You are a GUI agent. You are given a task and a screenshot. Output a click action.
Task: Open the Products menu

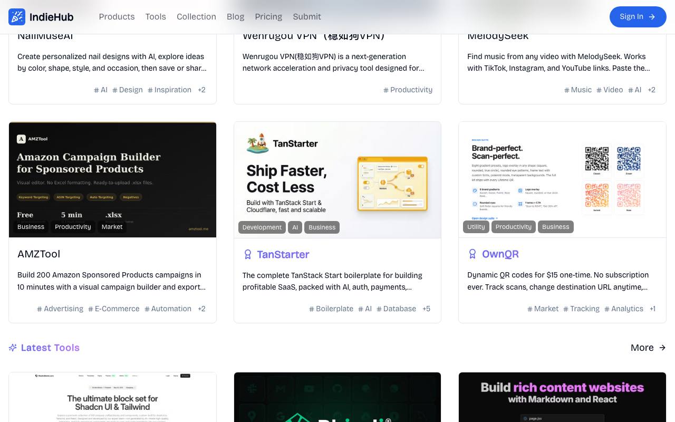pos(117,17)
